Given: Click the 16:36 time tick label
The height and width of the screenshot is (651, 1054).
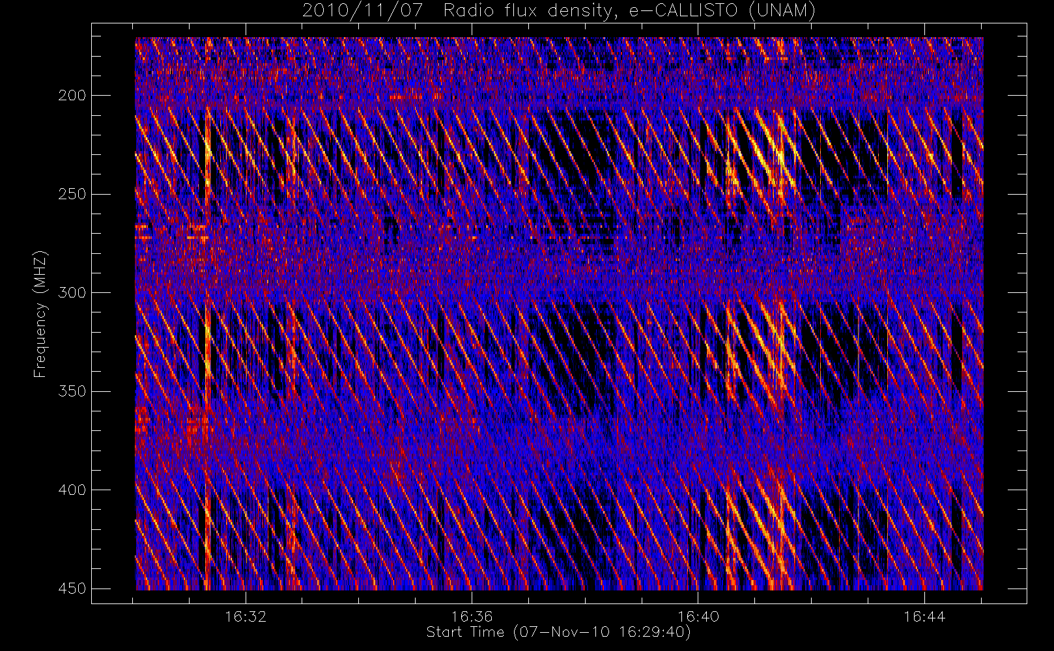Looking at the screenshot, I should point(472,616).
